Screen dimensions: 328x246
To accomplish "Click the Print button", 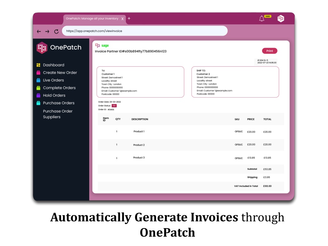I will tap(270, 51).
